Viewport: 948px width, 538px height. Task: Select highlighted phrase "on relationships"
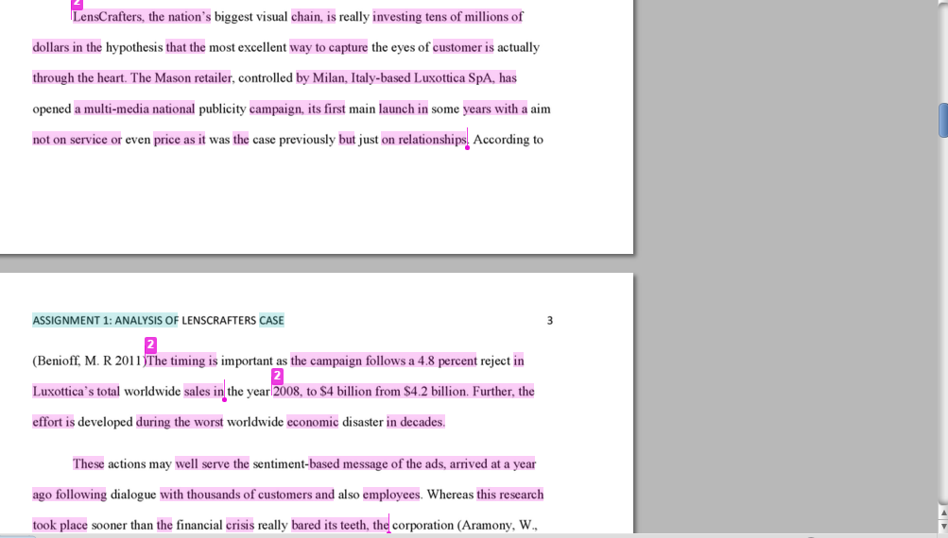(423, 140)
